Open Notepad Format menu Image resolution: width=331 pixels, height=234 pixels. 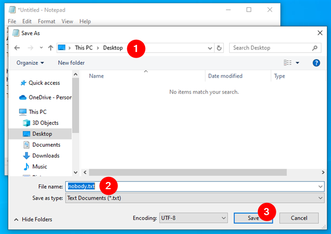(x=46, y=21)
